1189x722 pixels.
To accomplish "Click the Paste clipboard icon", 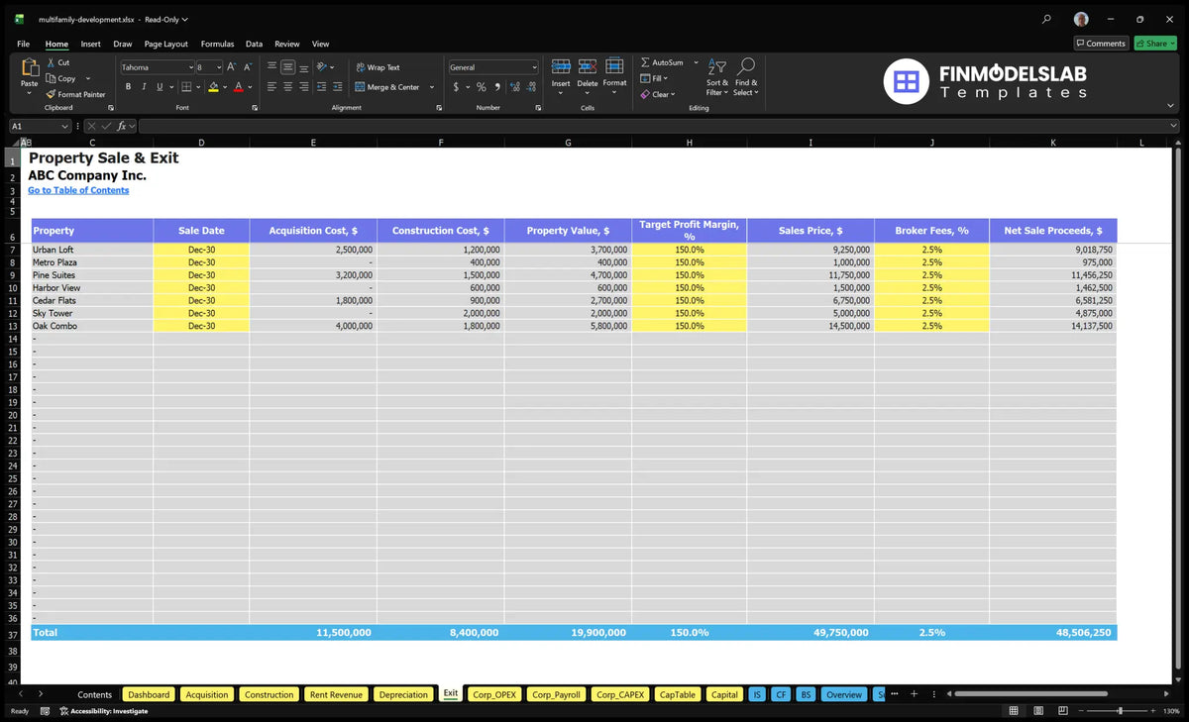I will pyautogui.click(x=30, y=67).
